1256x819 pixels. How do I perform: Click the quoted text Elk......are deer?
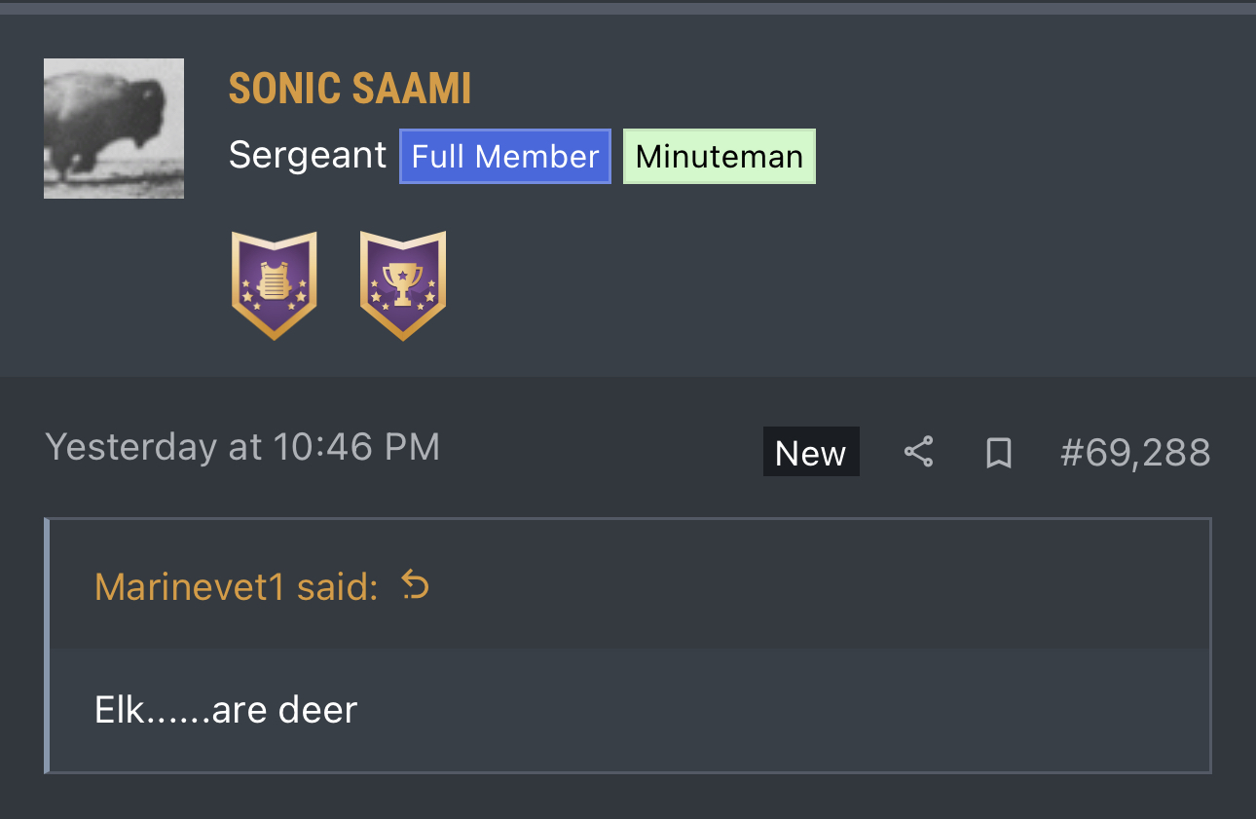coord(226,709)
